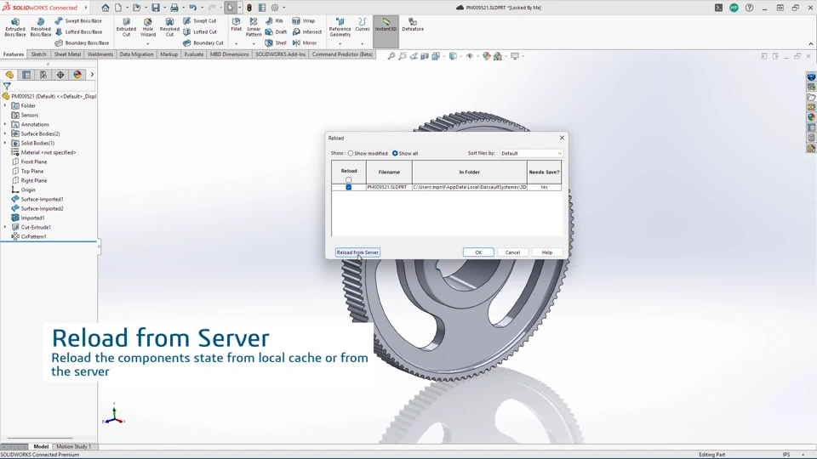Open Reference Geometry options
Screen dimensions: 817x459
pyautogui.click(x=340, y=27)
